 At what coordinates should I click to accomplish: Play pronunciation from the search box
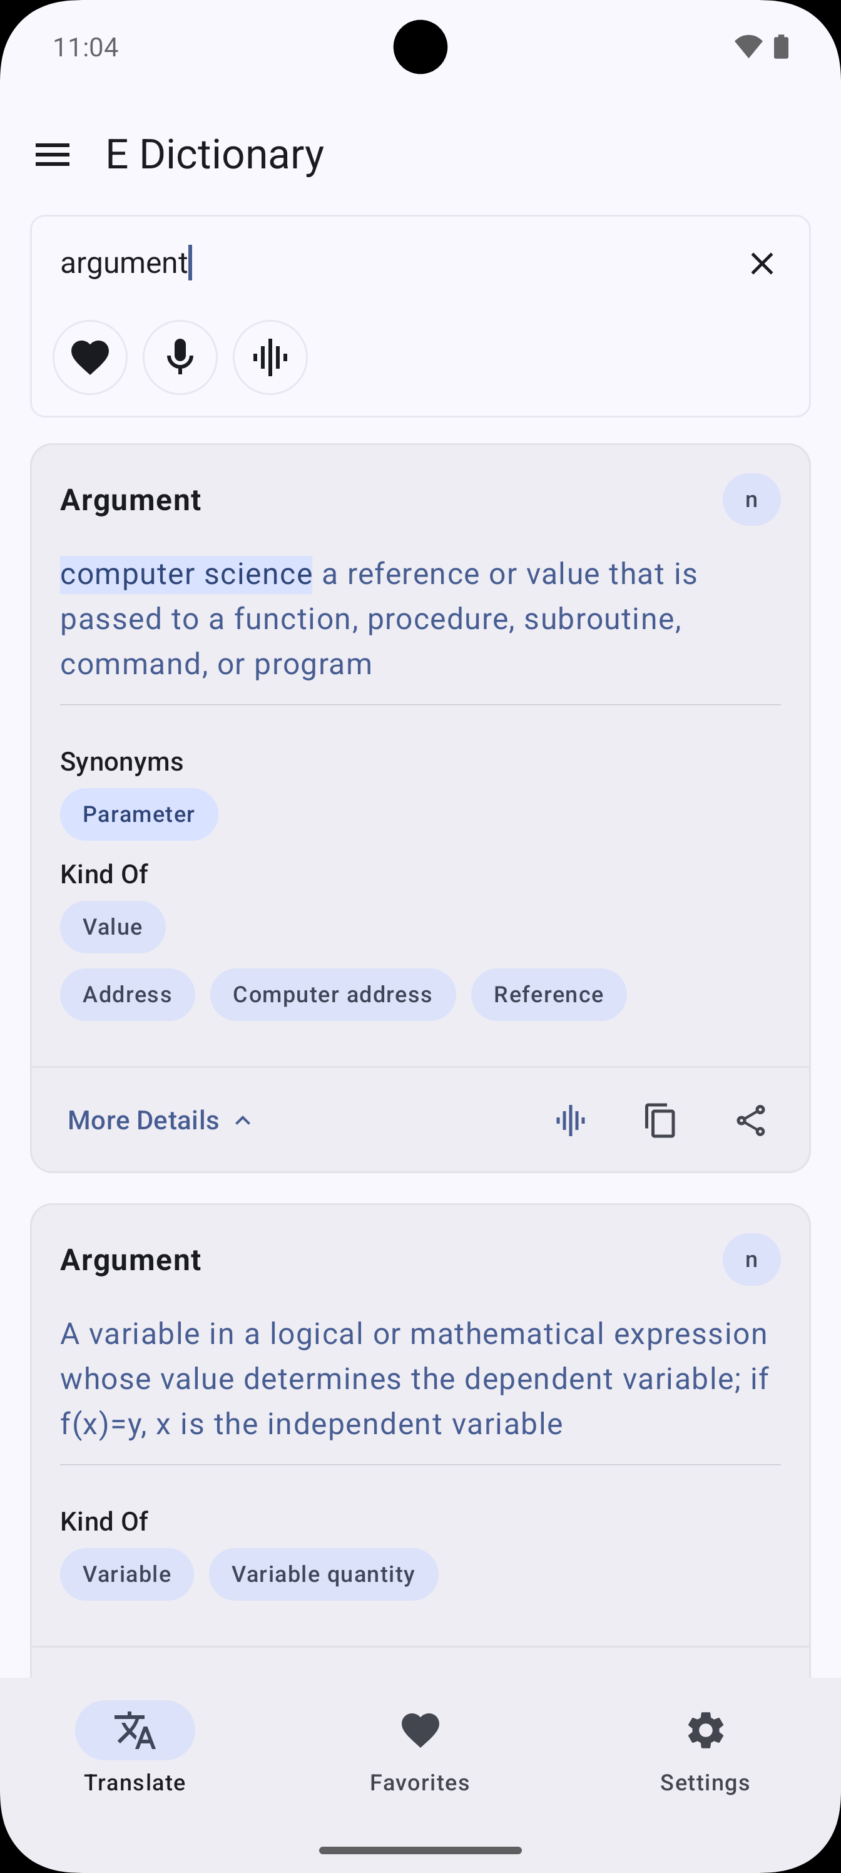tap(270, 357)
